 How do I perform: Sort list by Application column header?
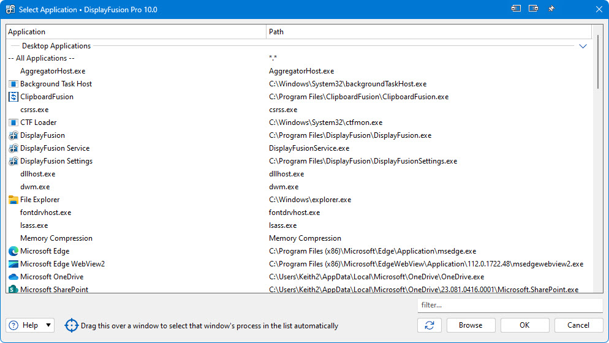point(136,32)
